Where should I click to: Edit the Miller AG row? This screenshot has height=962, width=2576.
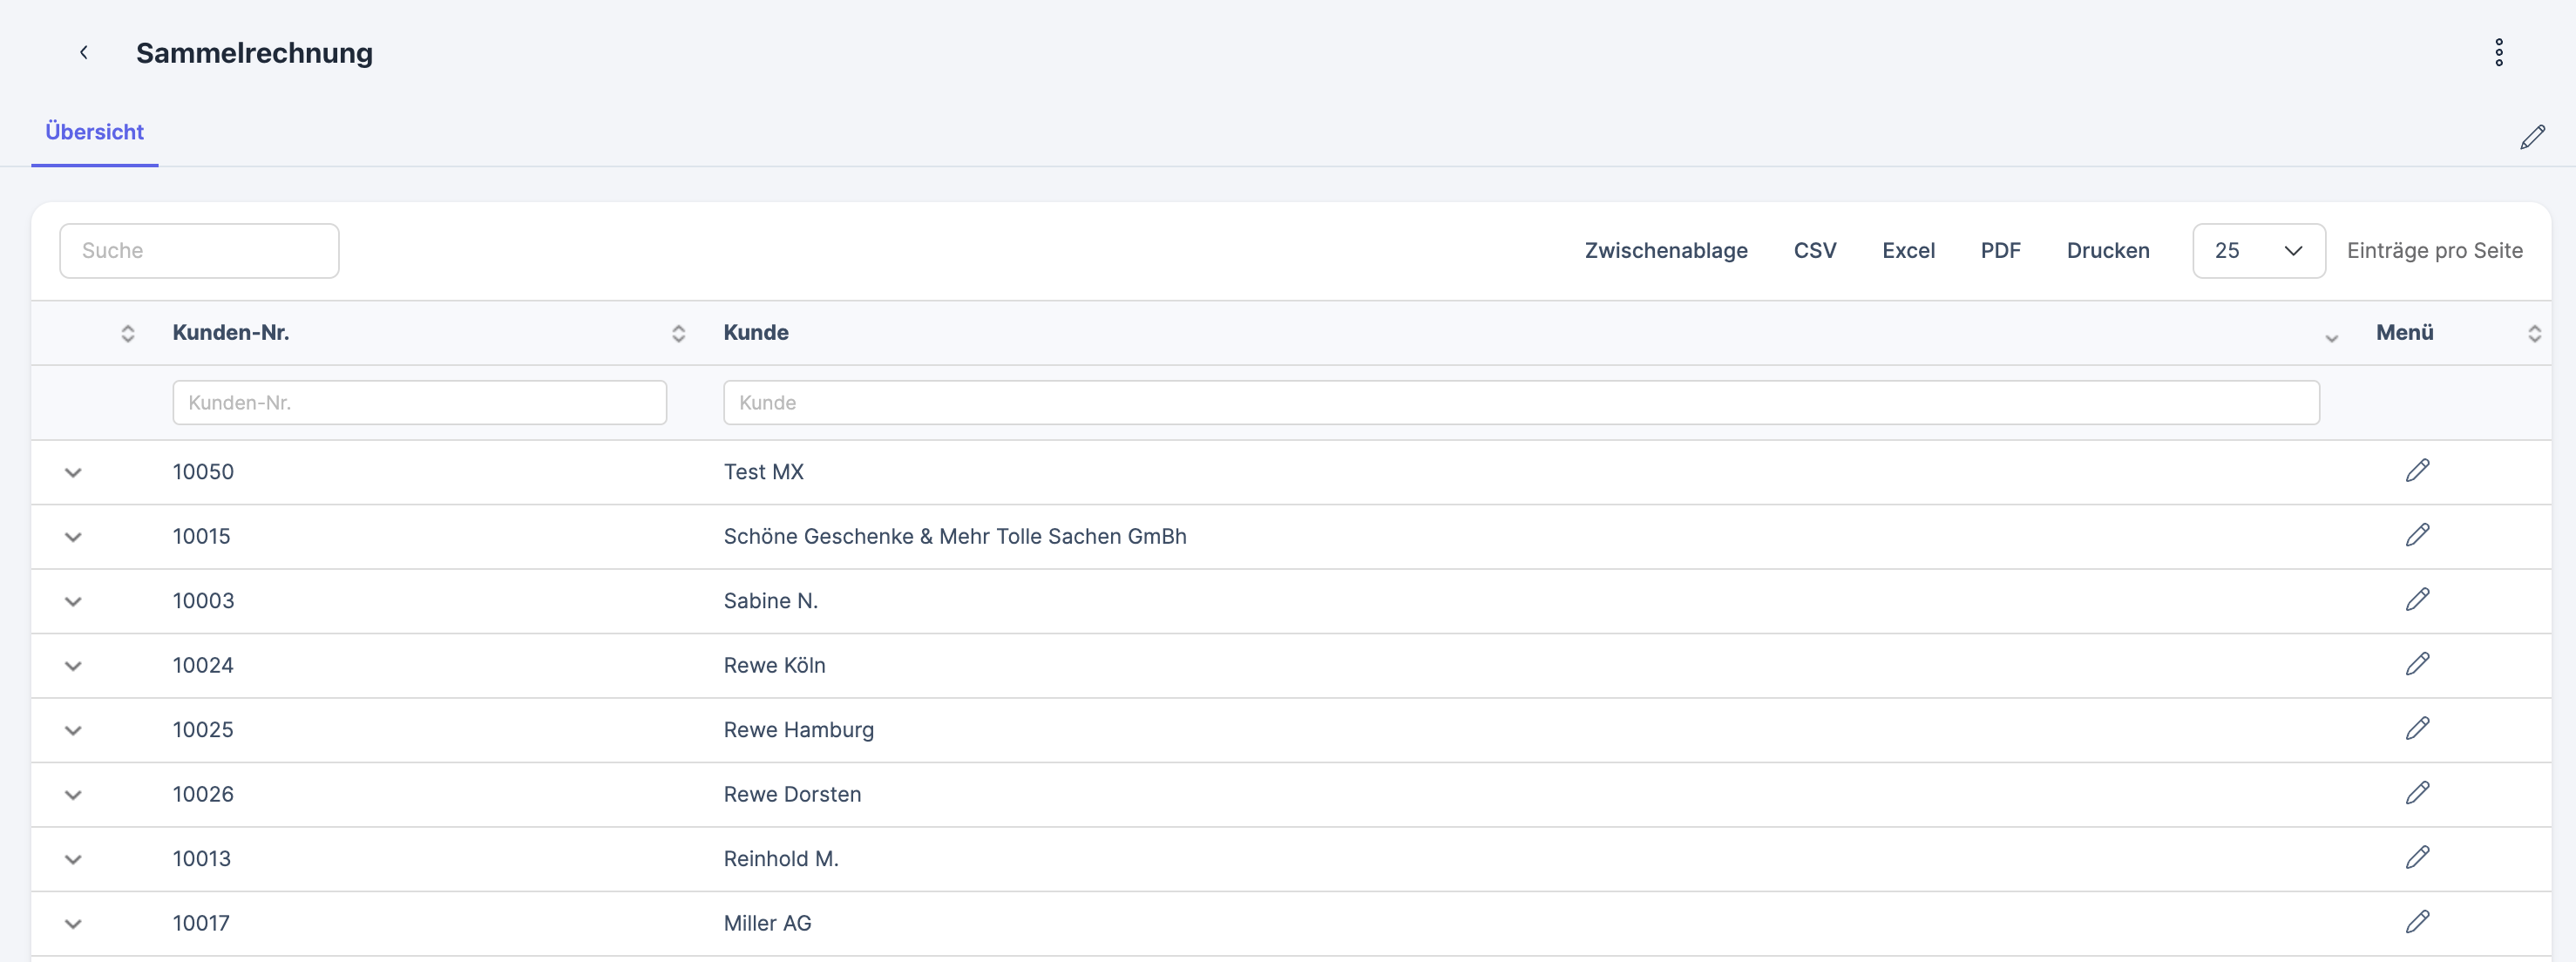click(x=2416, y=922)
